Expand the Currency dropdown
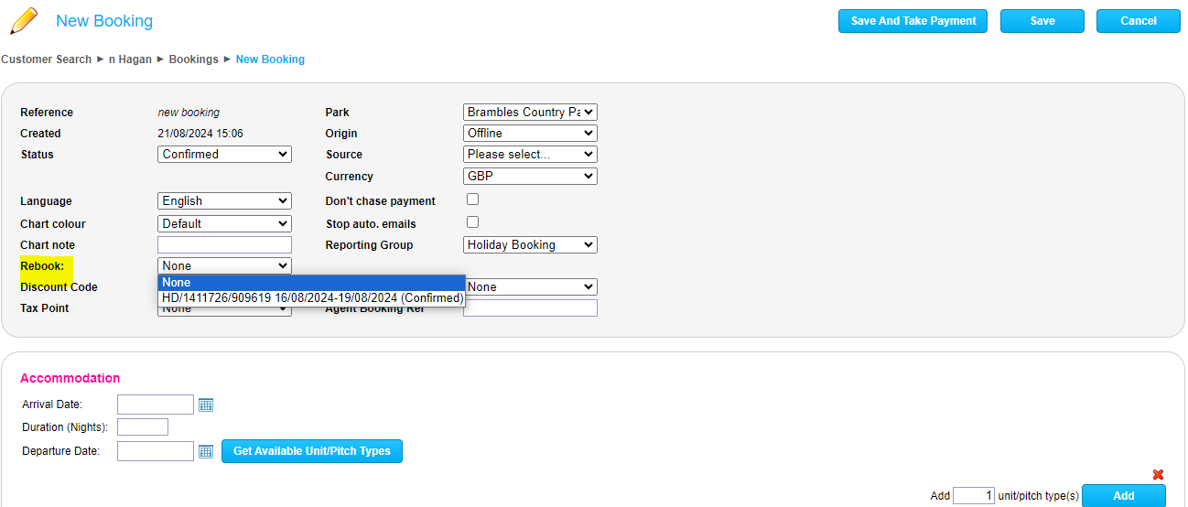The image size is (1188, 507). tap(530, 176)
